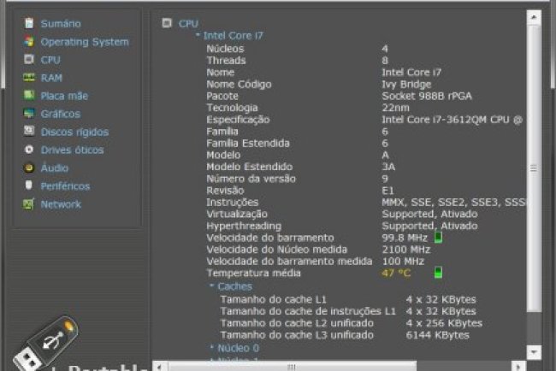Click the Windows flag Operating System icon
Screen dimensions: 556x371
click(x=29, y=42)
